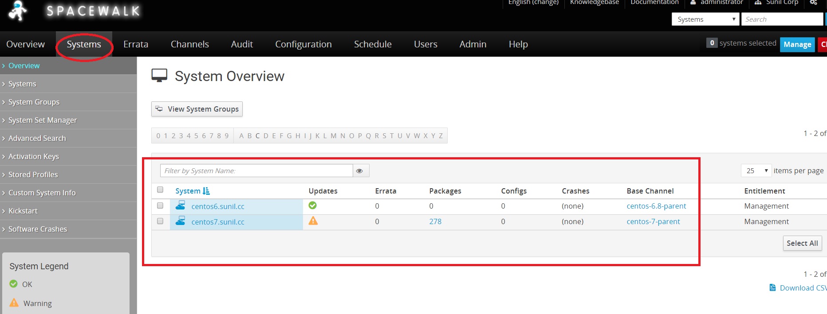Jump to systems starting with letter C
Screen dimensions: 827x314
click(258, 136)
